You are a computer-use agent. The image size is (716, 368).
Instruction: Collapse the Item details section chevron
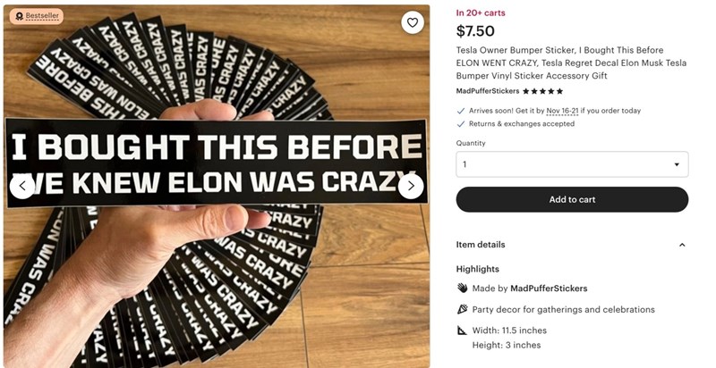click(x=682, y=245)
